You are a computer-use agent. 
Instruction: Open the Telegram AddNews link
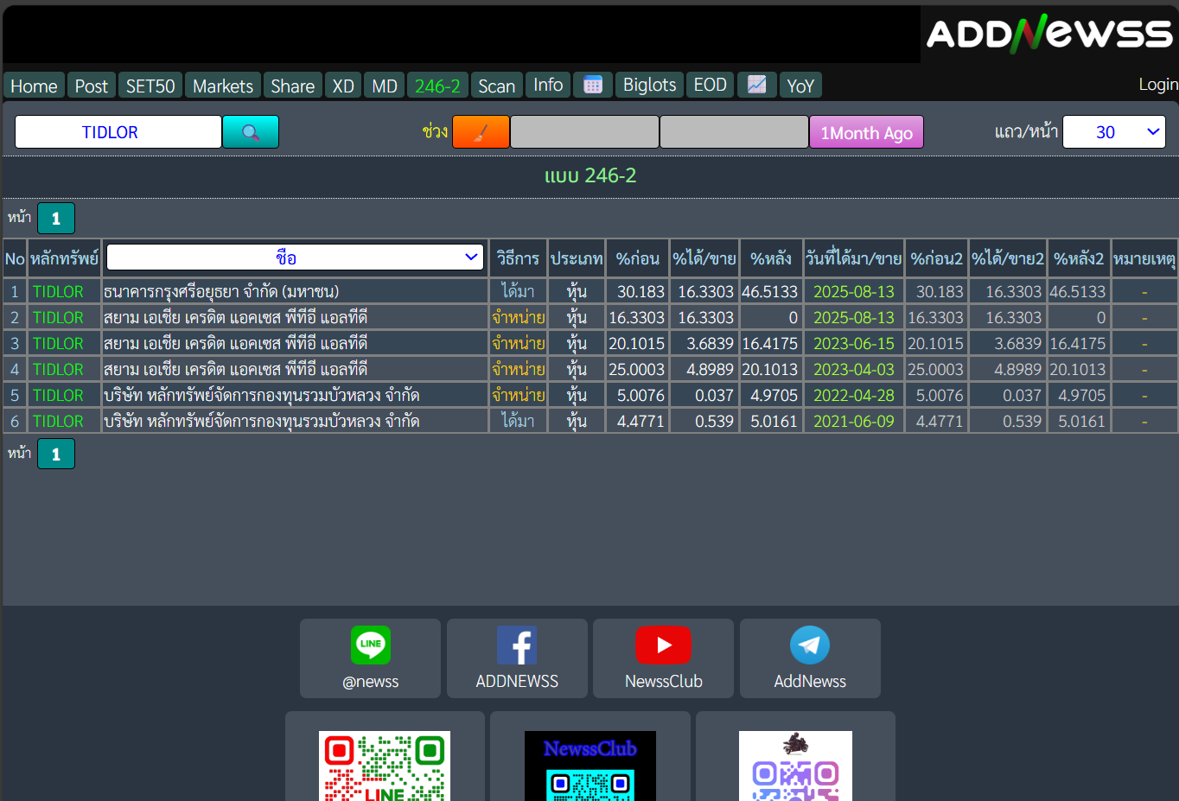(x=810, y=658)
